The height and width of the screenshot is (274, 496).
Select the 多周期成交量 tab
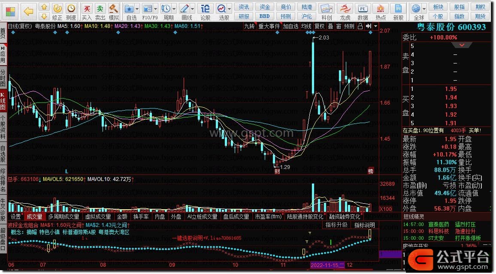(x=64, y=217)
